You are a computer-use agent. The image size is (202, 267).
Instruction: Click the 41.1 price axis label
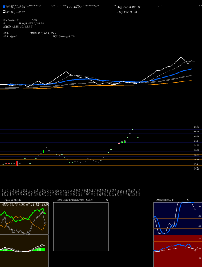[x=196, y=141]
